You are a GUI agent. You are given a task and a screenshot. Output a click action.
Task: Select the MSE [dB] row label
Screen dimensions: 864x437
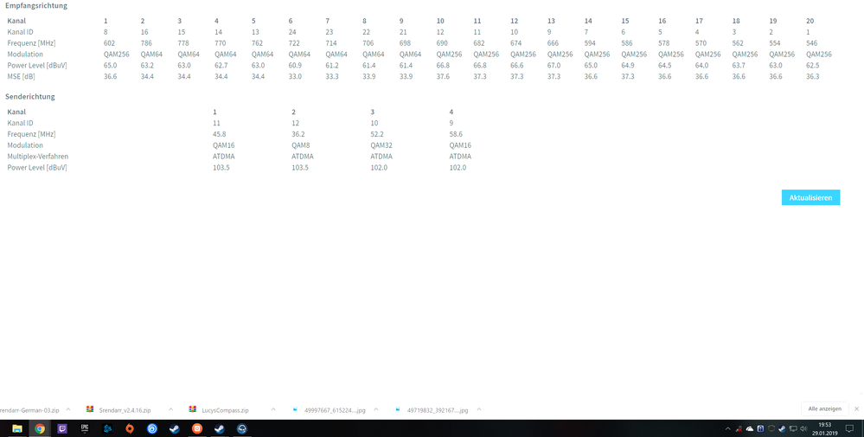pyautogui.click(x=21, y=76)
